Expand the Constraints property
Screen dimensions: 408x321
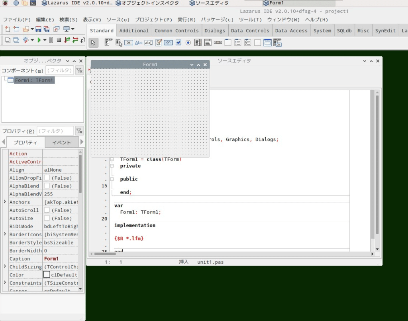click(5, 282)
